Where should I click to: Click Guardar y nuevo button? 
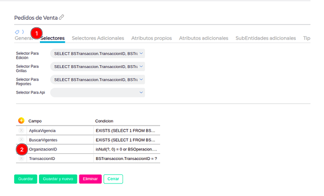(x=58, y=179)
